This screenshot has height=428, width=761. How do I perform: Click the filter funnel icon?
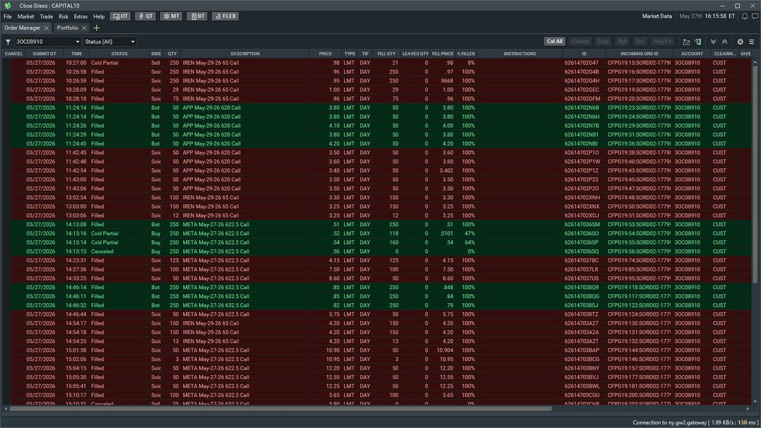tap(8, 41)
